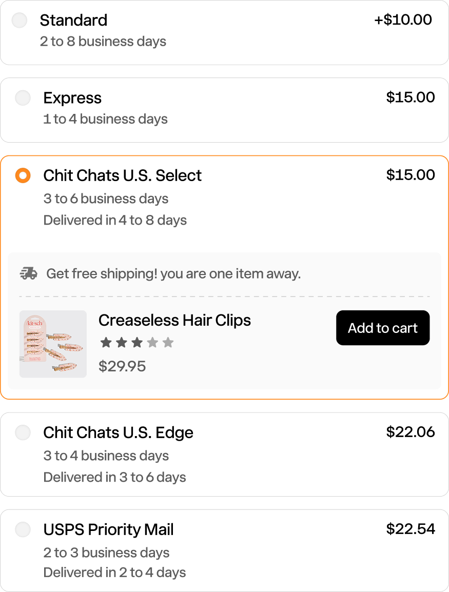Screen dimensions: 449x592
Task: Click the $29.95 product price
Action: click(x=122, y=366)
